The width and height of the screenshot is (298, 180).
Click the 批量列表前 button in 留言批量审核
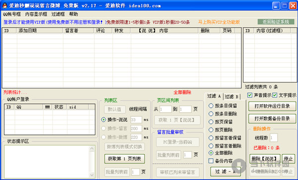168,155
